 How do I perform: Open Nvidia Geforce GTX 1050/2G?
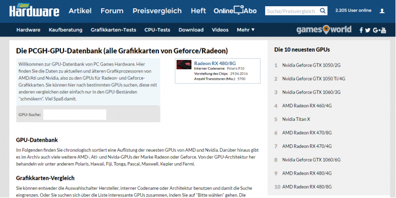(x=311, y=65)
